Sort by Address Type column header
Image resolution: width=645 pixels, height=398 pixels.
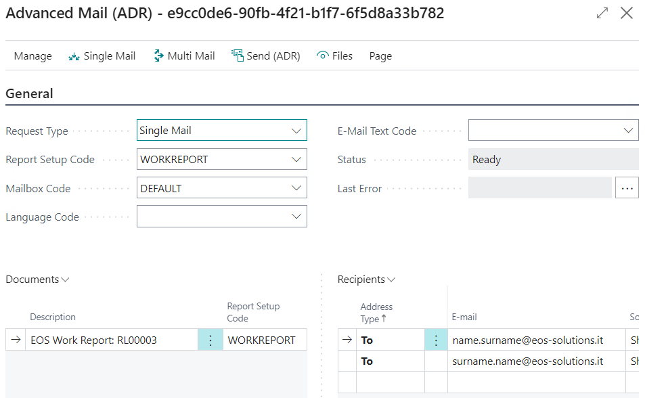click(376, 313)
